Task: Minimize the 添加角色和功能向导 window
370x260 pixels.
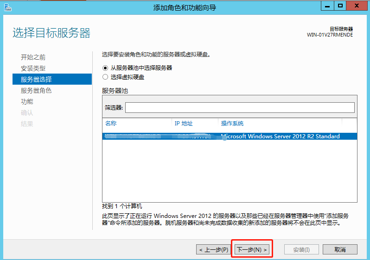Action: pyautogui.click(x=327, y=6)
